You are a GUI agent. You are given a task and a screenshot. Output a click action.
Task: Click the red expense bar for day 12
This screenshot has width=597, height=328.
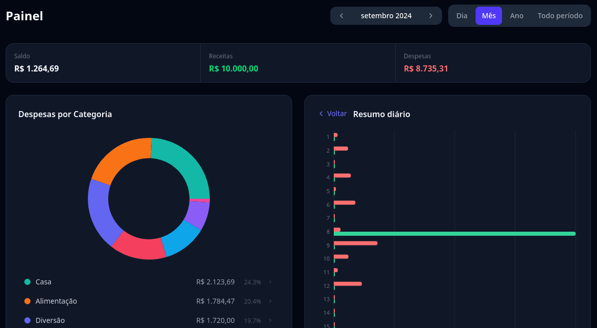pyautogui.click(x=348, y=283)
